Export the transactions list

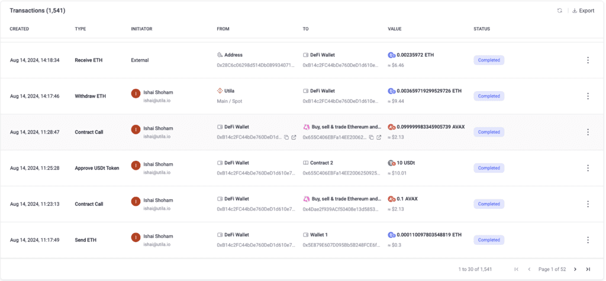point(583,11)
